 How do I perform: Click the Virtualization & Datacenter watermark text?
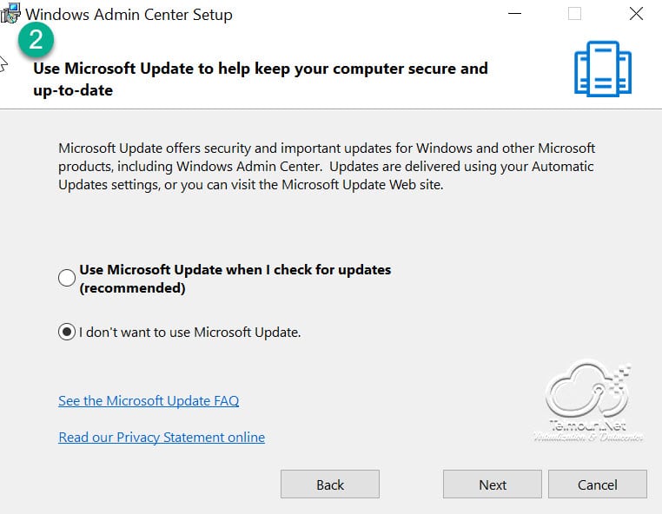[x=588, y=438]
